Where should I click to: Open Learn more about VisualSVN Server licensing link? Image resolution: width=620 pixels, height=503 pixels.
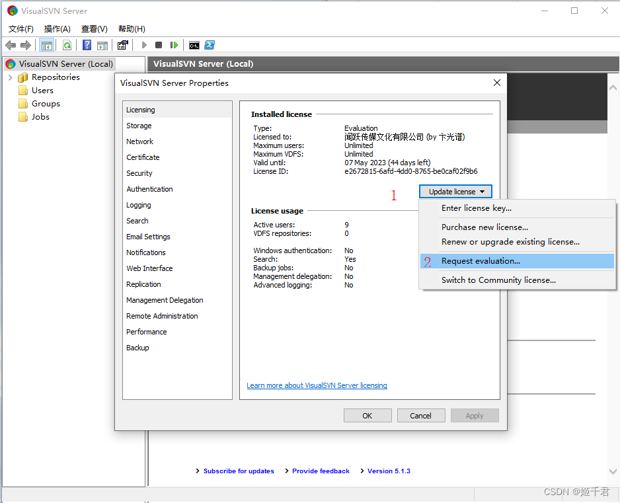click(x=317, y=385)
